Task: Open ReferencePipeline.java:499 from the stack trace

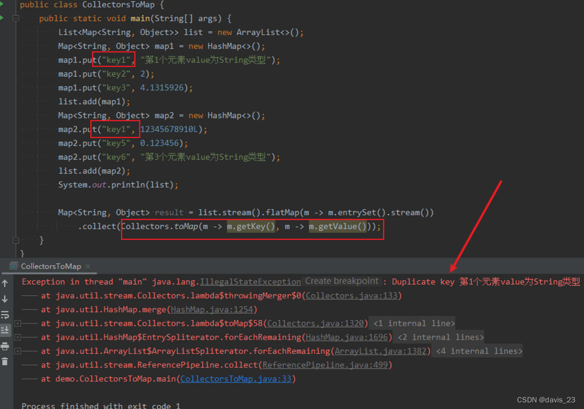Action: [325, 365]
